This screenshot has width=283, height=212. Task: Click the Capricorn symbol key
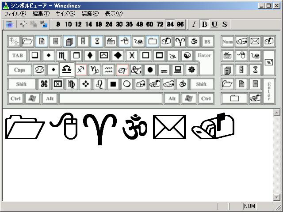coord(95,70)
